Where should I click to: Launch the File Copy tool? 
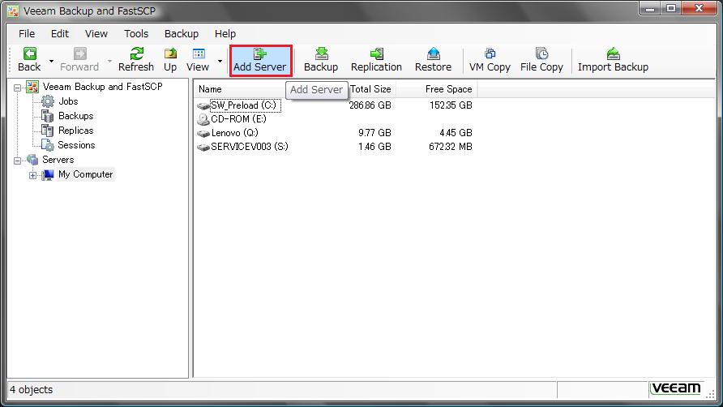pyautogui.click(x=541, y=60)
